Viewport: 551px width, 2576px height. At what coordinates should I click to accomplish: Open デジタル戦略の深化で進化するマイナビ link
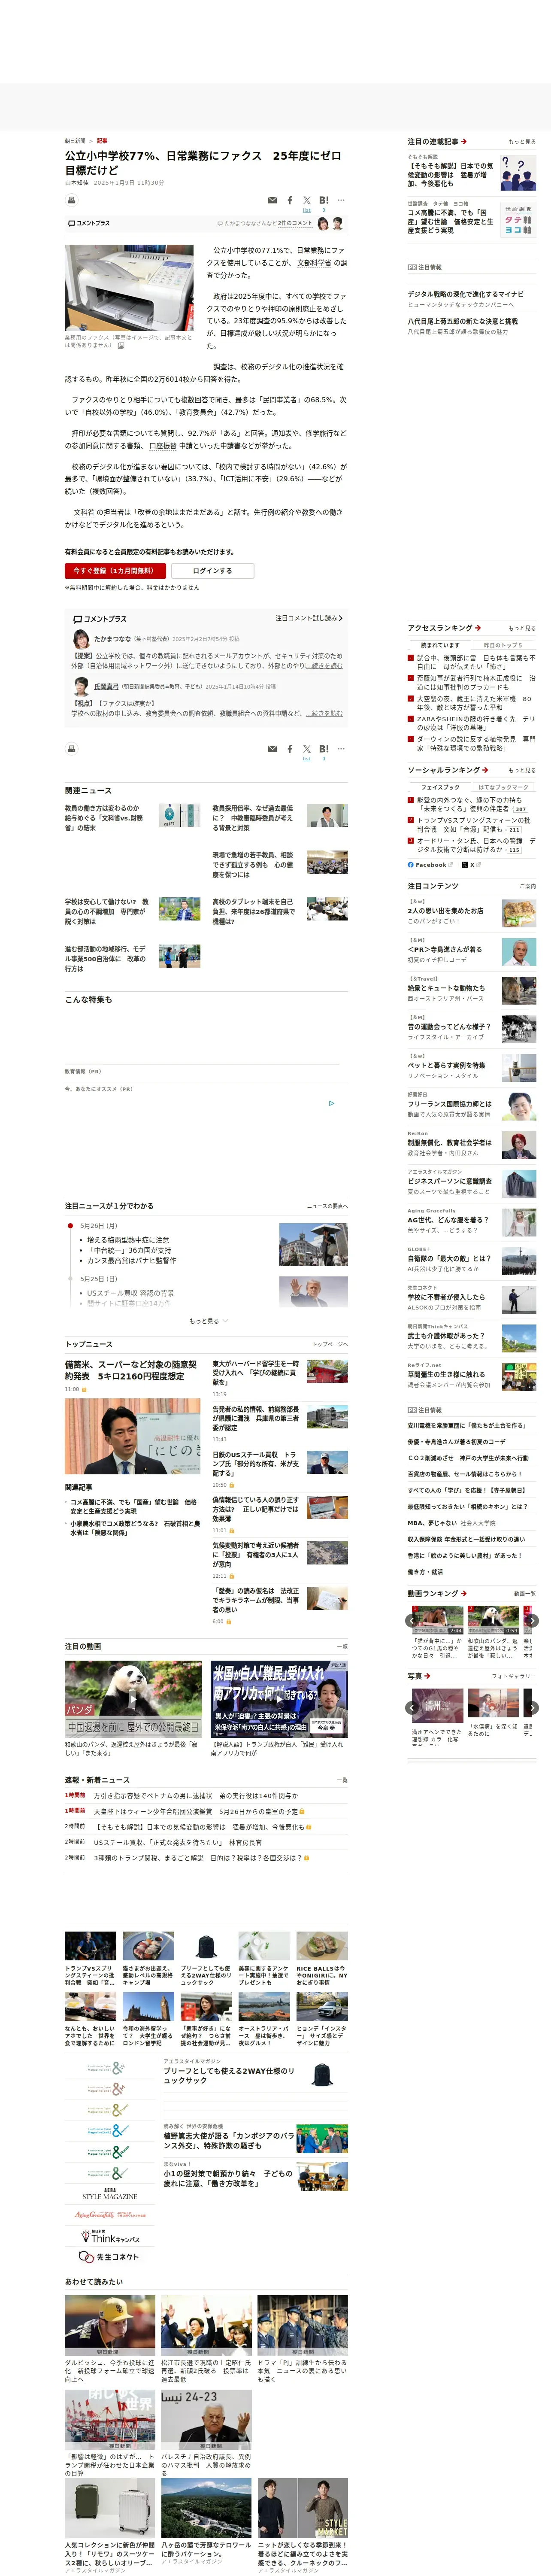click(x=465, y=294)
